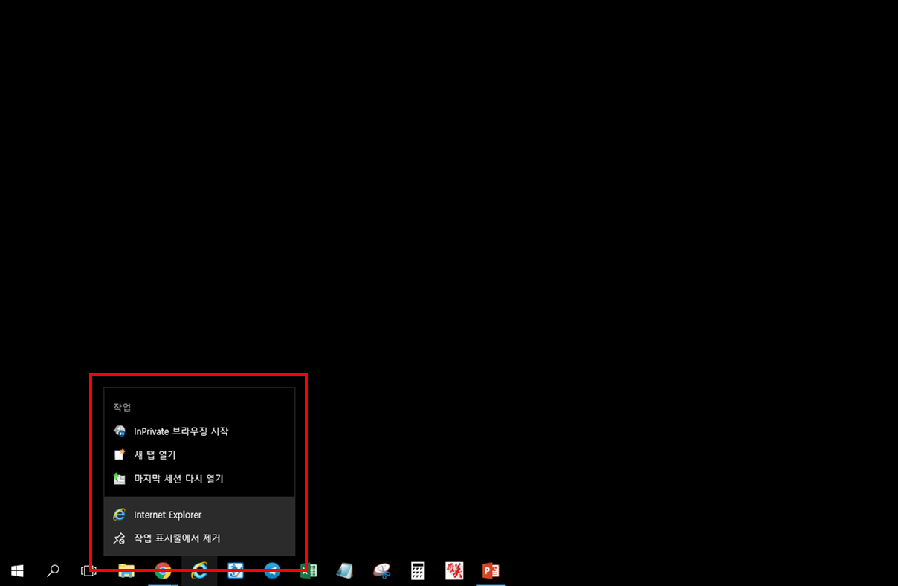Open Task View on the taskbar
Viewport: 898px width, 586px height.
(x=88, y=570)
